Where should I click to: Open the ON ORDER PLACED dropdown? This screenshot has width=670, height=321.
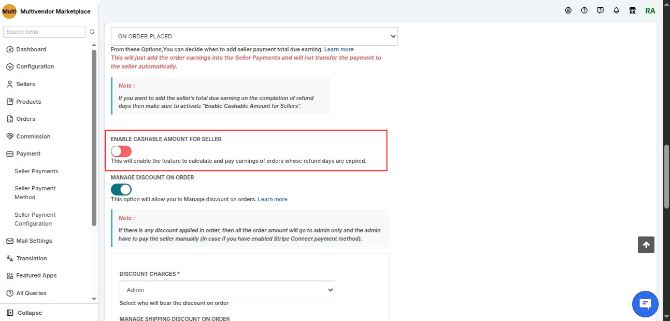254,36
